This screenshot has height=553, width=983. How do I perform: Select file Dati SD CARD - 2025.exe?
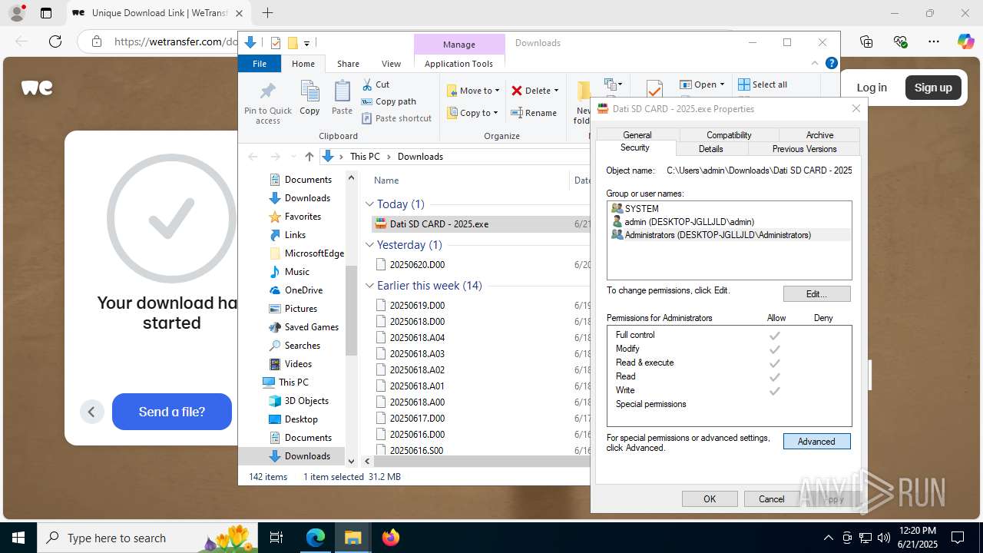click(439, 224)
